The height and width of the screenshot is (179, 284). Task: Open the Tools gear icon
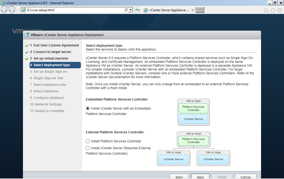point(279,10)
